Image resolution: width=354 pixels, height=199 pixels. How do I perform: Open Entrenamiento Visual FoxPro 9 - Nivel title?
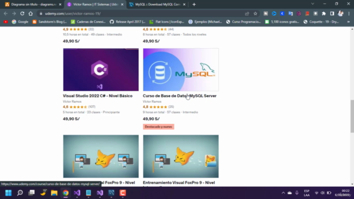179,183
